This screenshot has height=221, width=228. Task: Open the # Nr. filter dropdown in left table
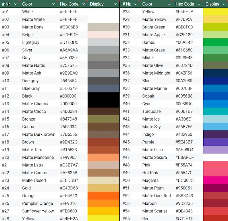[16, 4]
